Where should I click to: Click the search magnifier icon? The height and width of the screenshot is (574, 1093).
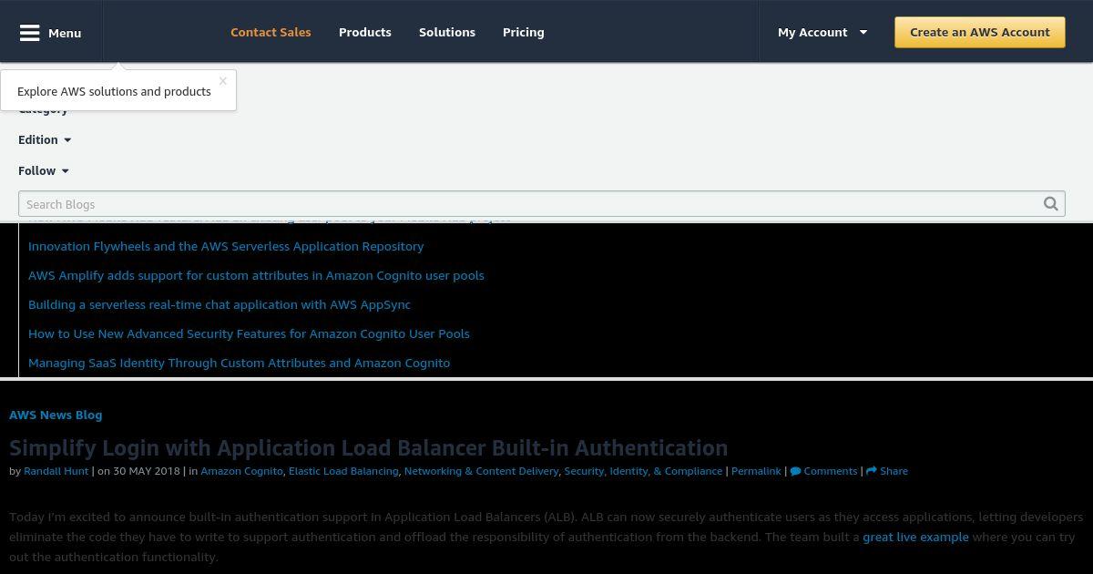point(1050,204)
